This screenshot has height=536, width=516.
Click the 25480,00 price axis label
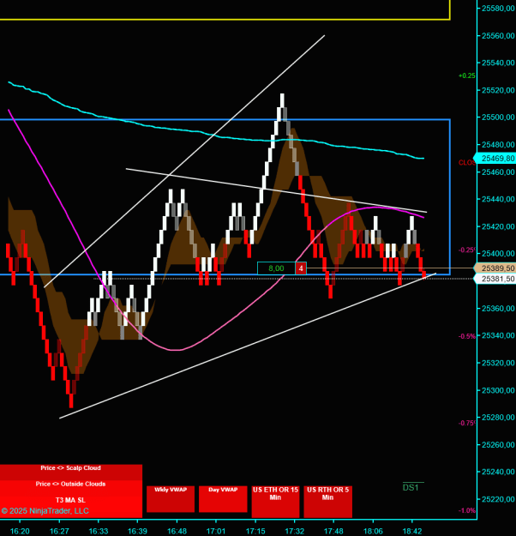498,145
